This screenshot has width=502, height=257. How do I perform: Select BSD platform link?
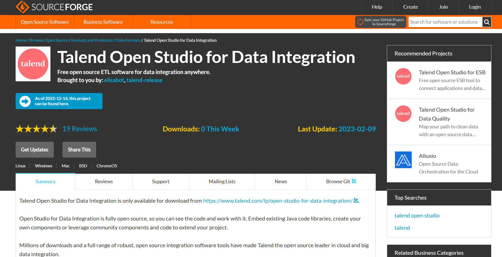[x=83, y=166]
